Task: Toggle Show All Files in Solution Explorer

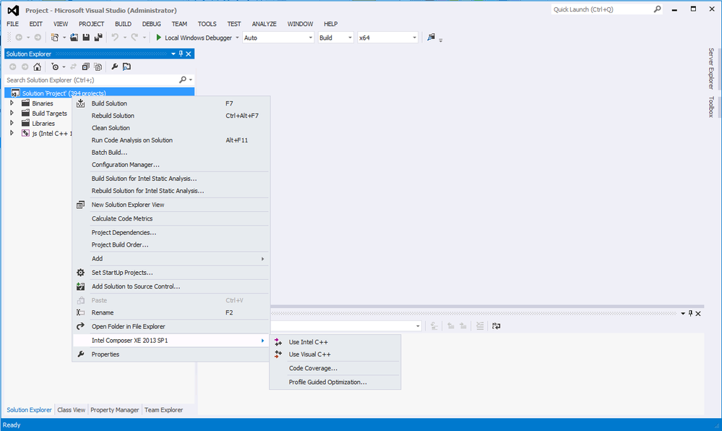Action: pyautogui.click(x=98, y=67)
